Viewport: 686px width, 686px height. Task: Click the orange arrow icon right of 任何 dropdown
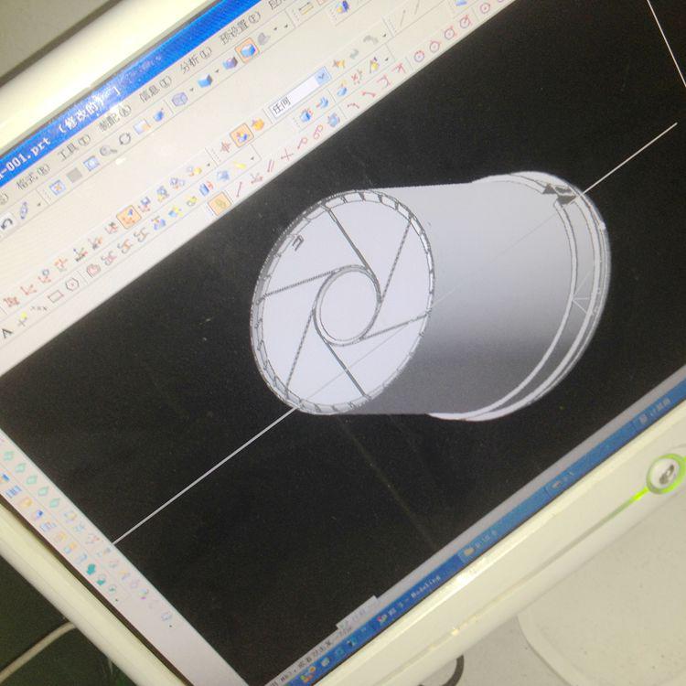(x=338, y=64)
